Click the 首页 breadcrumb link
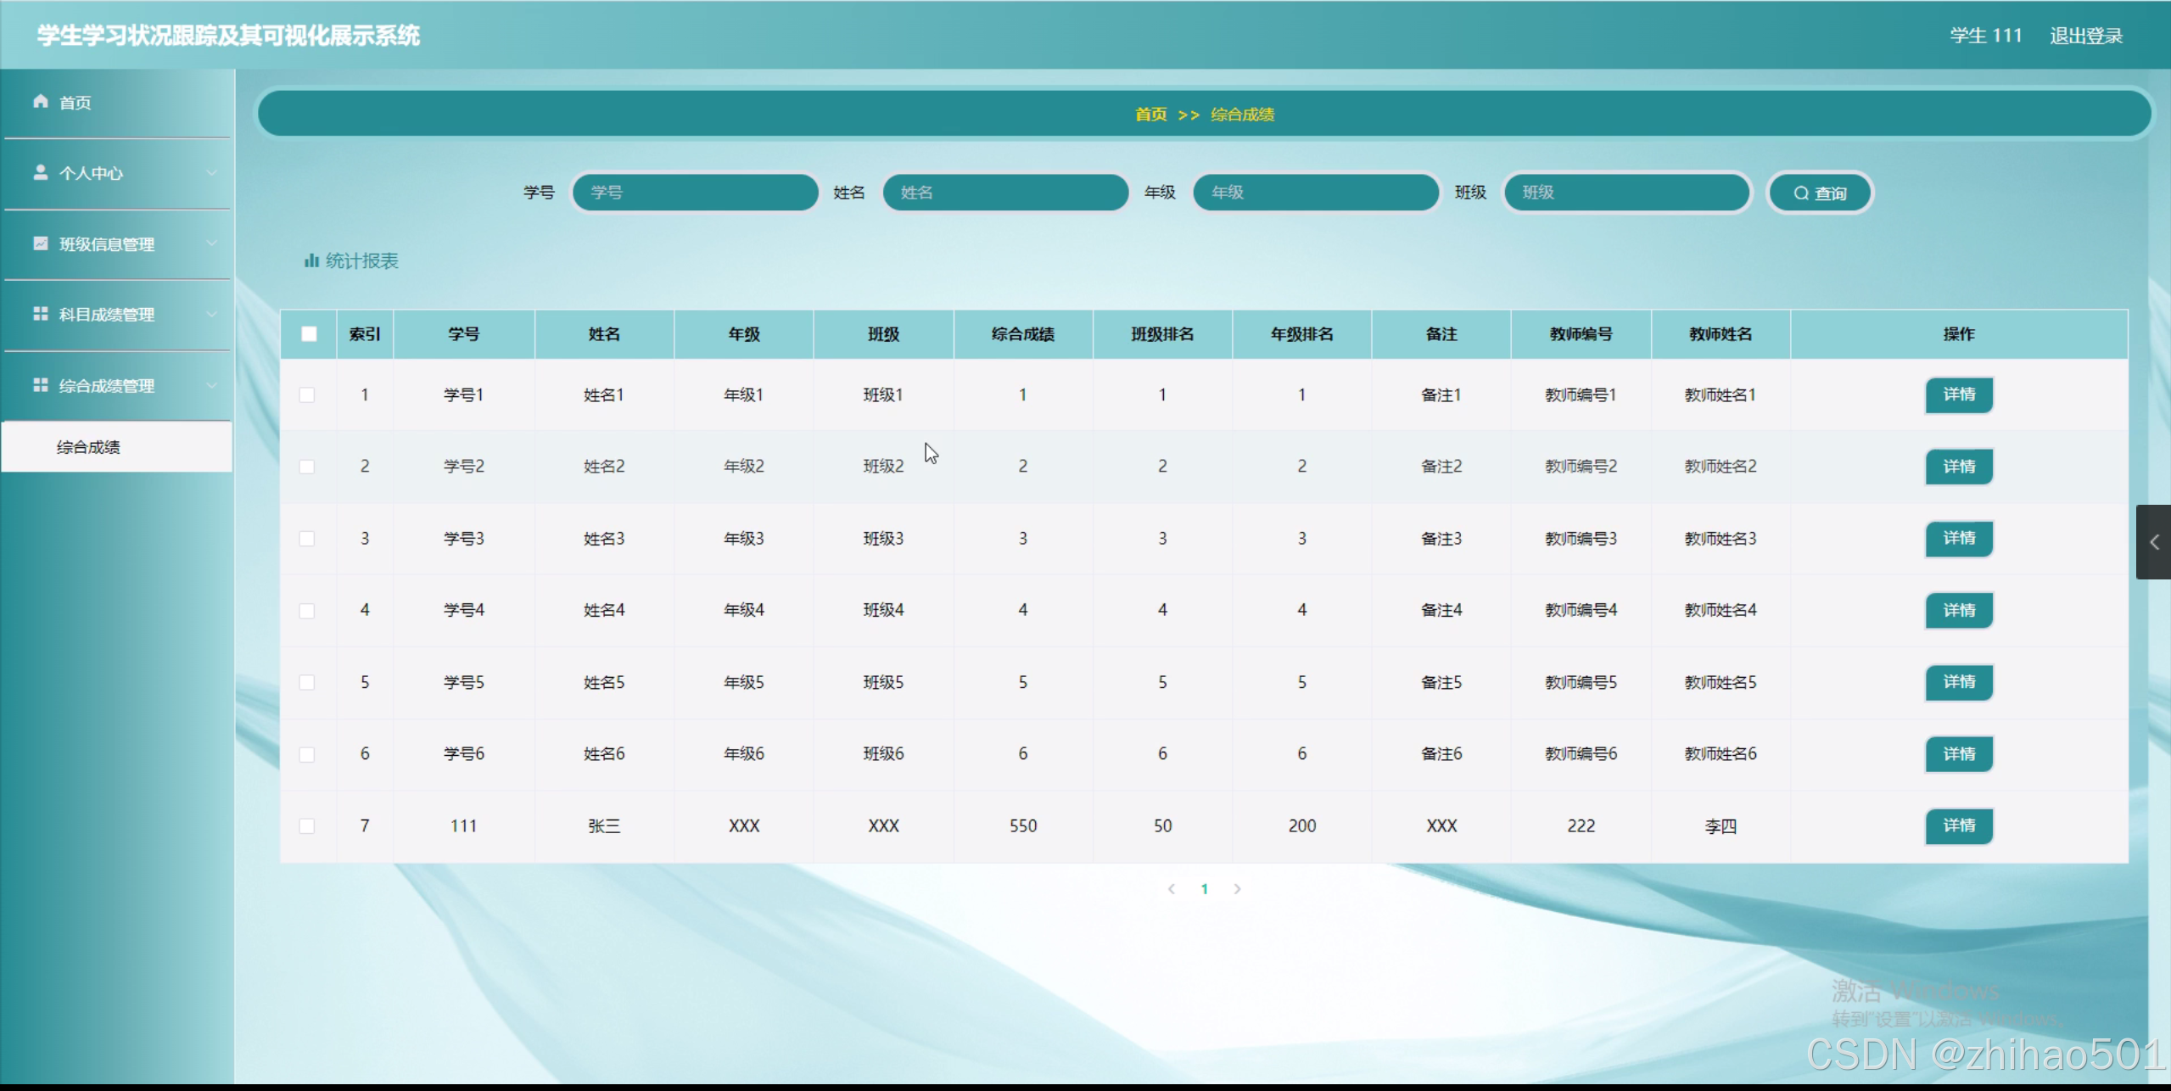The width and height of the screenshot is (2171, 1091). (x=1150, y=115)
